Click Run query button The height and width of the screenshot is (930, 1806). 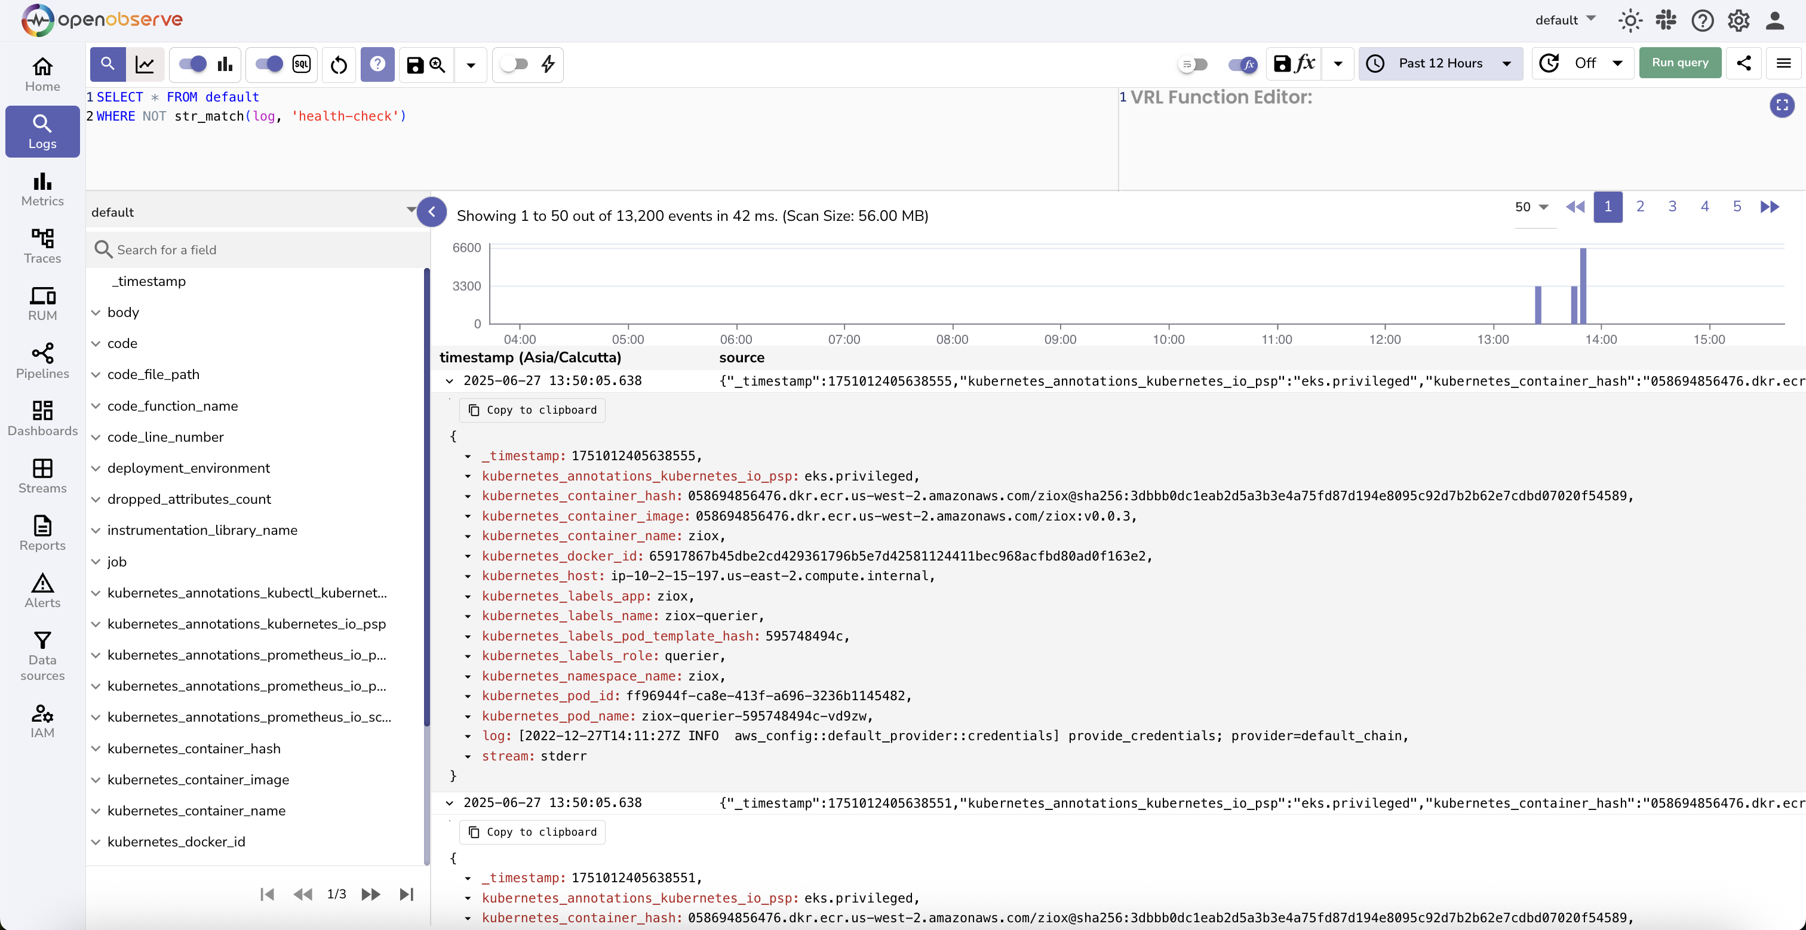pyautogui.click(x=1680, y=62)
